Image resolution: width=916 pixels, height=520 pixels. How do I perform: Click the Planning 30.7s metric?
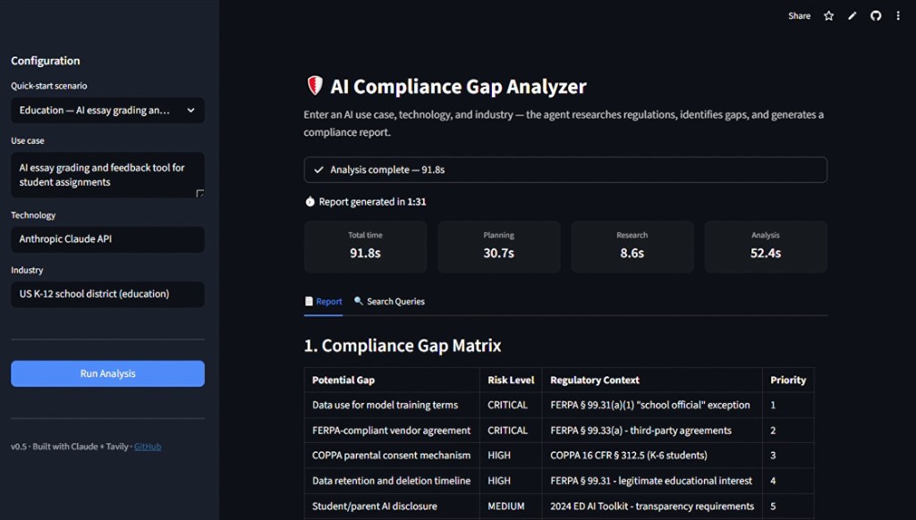tap(499, 247)
